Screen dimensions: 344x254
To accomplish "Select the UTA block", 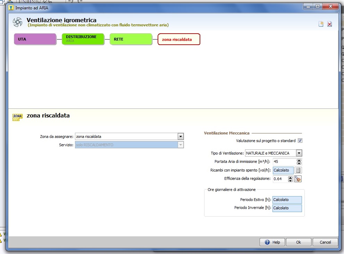I will tap(35, 39).
